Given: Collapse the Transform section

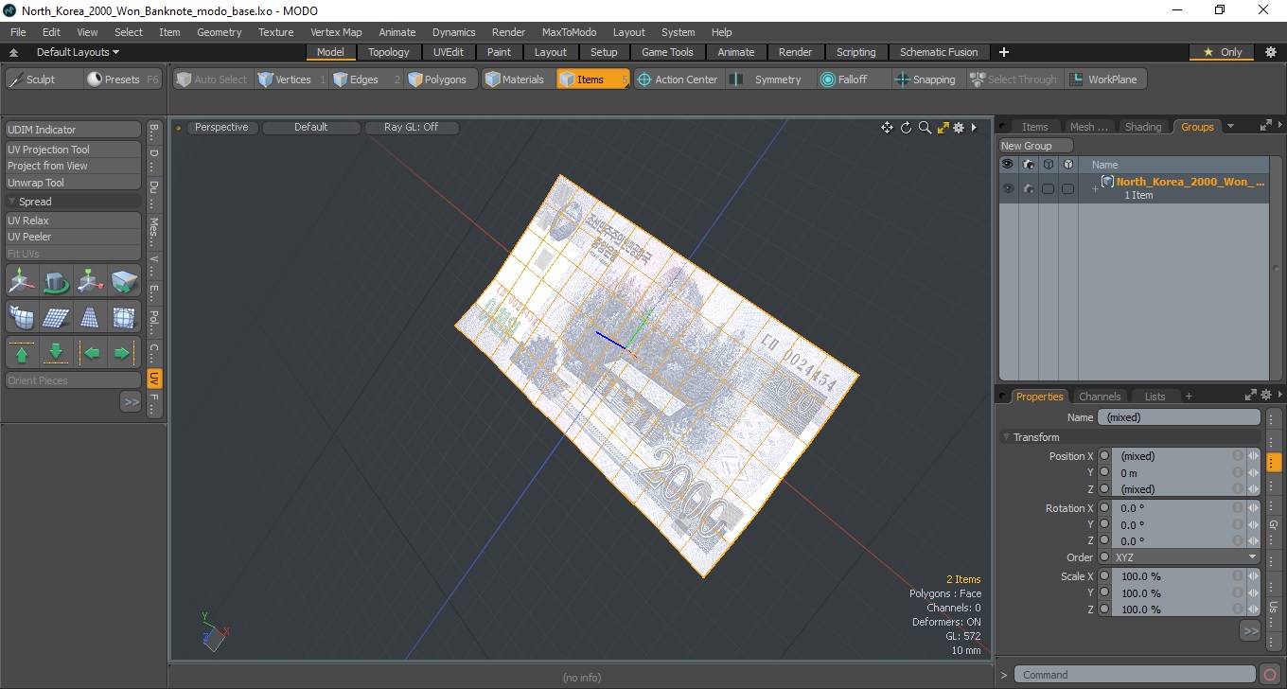Looking at the screenshot, I should coord(1007,437).
